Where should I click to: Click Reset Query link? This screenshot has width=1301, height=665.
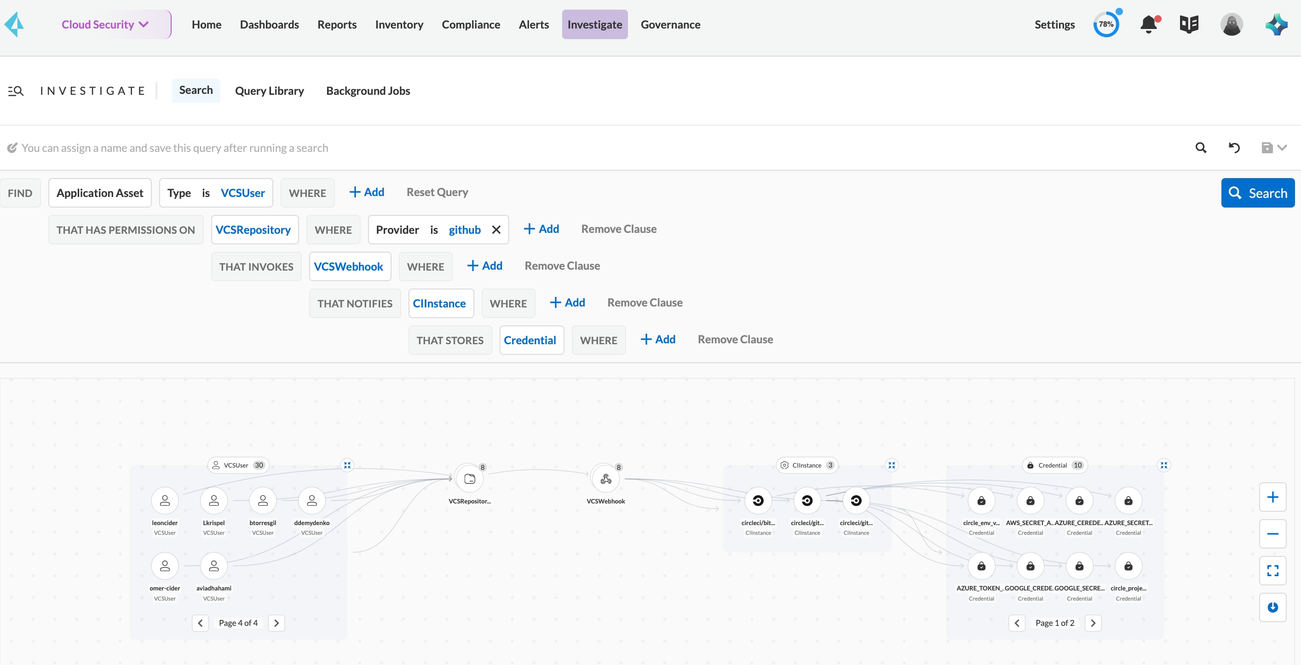coord(437,192)
